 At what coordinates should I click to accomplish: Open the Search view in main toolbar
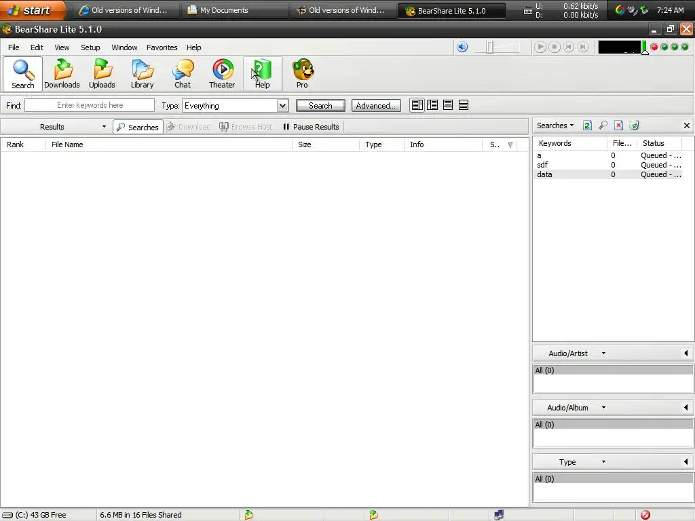[x=22, y=74]
